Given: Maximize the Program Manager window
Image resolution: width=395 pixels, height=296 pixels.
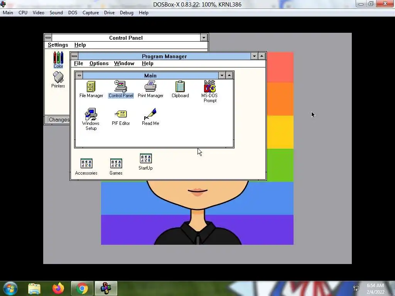Looking at the screenshot, I should coord(262,56).
